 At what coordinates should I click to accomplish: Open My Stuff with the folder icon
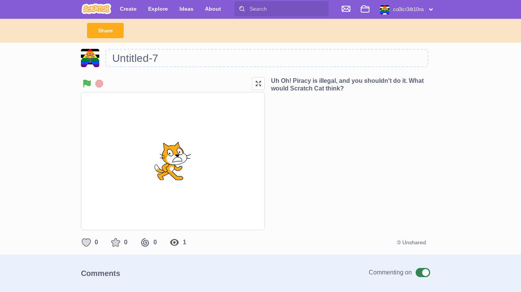[365, 9]
